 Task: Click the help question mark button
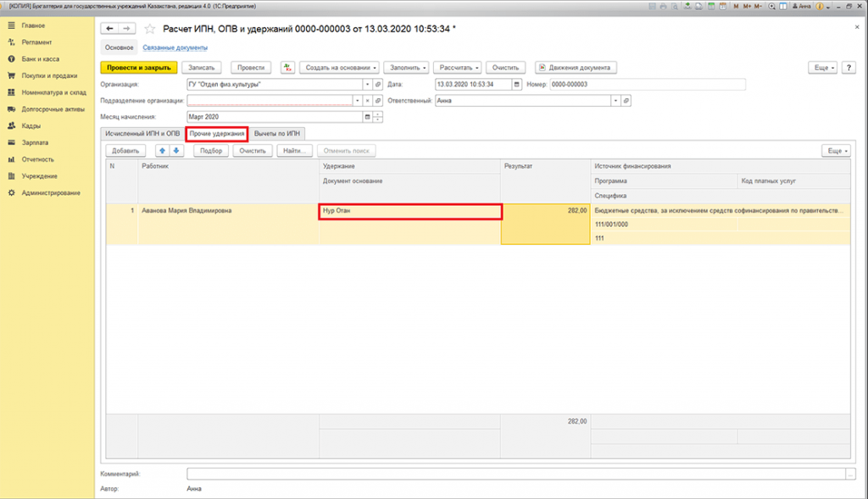pyautogui.click(x=849, y=68)
